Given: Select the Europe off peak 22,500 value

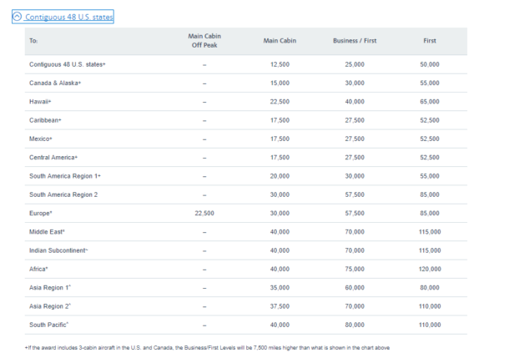Looking at the screenshot, I should (204, 214).
